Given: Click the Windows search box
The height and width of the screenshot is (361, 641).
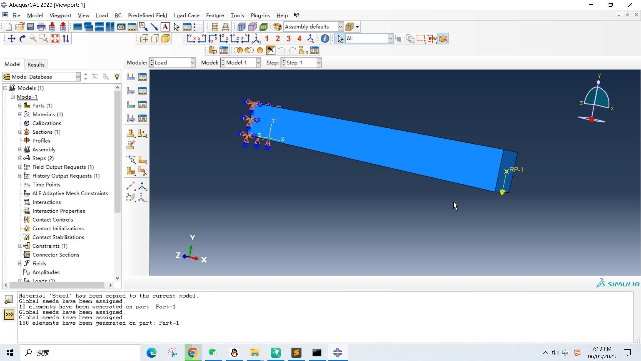Looking at the screenshot, I should (x=80, y=353).
